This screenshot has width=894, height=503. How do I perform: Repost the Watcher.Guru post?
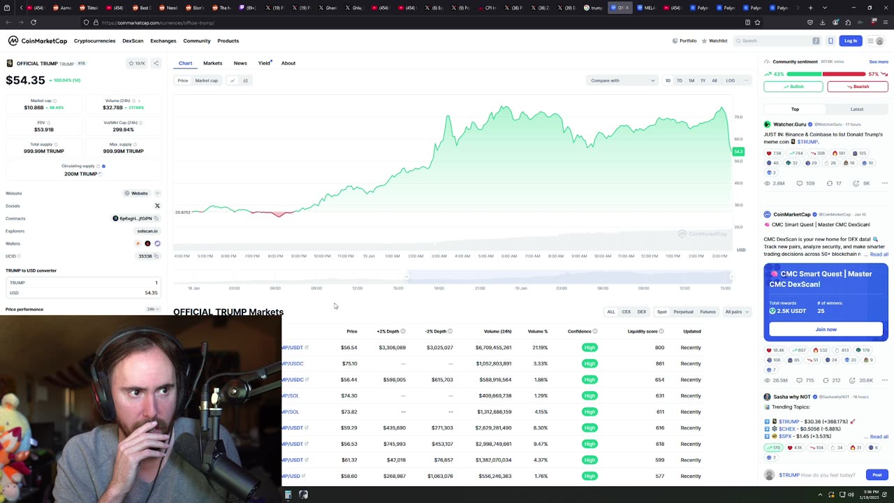click(x=834, y=183)
